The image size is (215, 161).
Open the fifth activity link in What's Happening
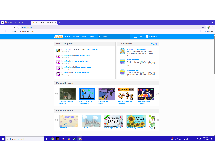pos(75,73)
